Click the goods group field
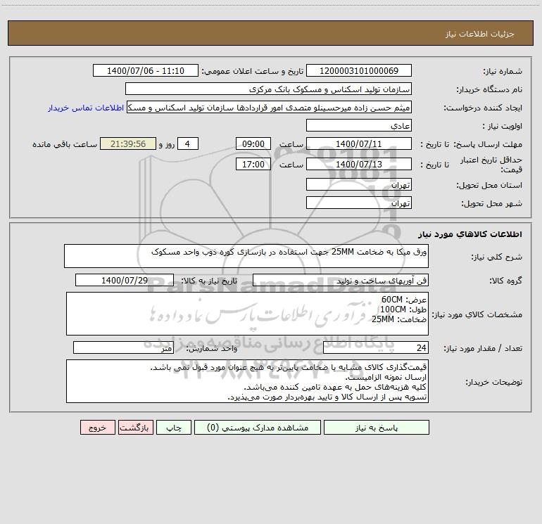542x524 pixels. [x=341, y=280]
